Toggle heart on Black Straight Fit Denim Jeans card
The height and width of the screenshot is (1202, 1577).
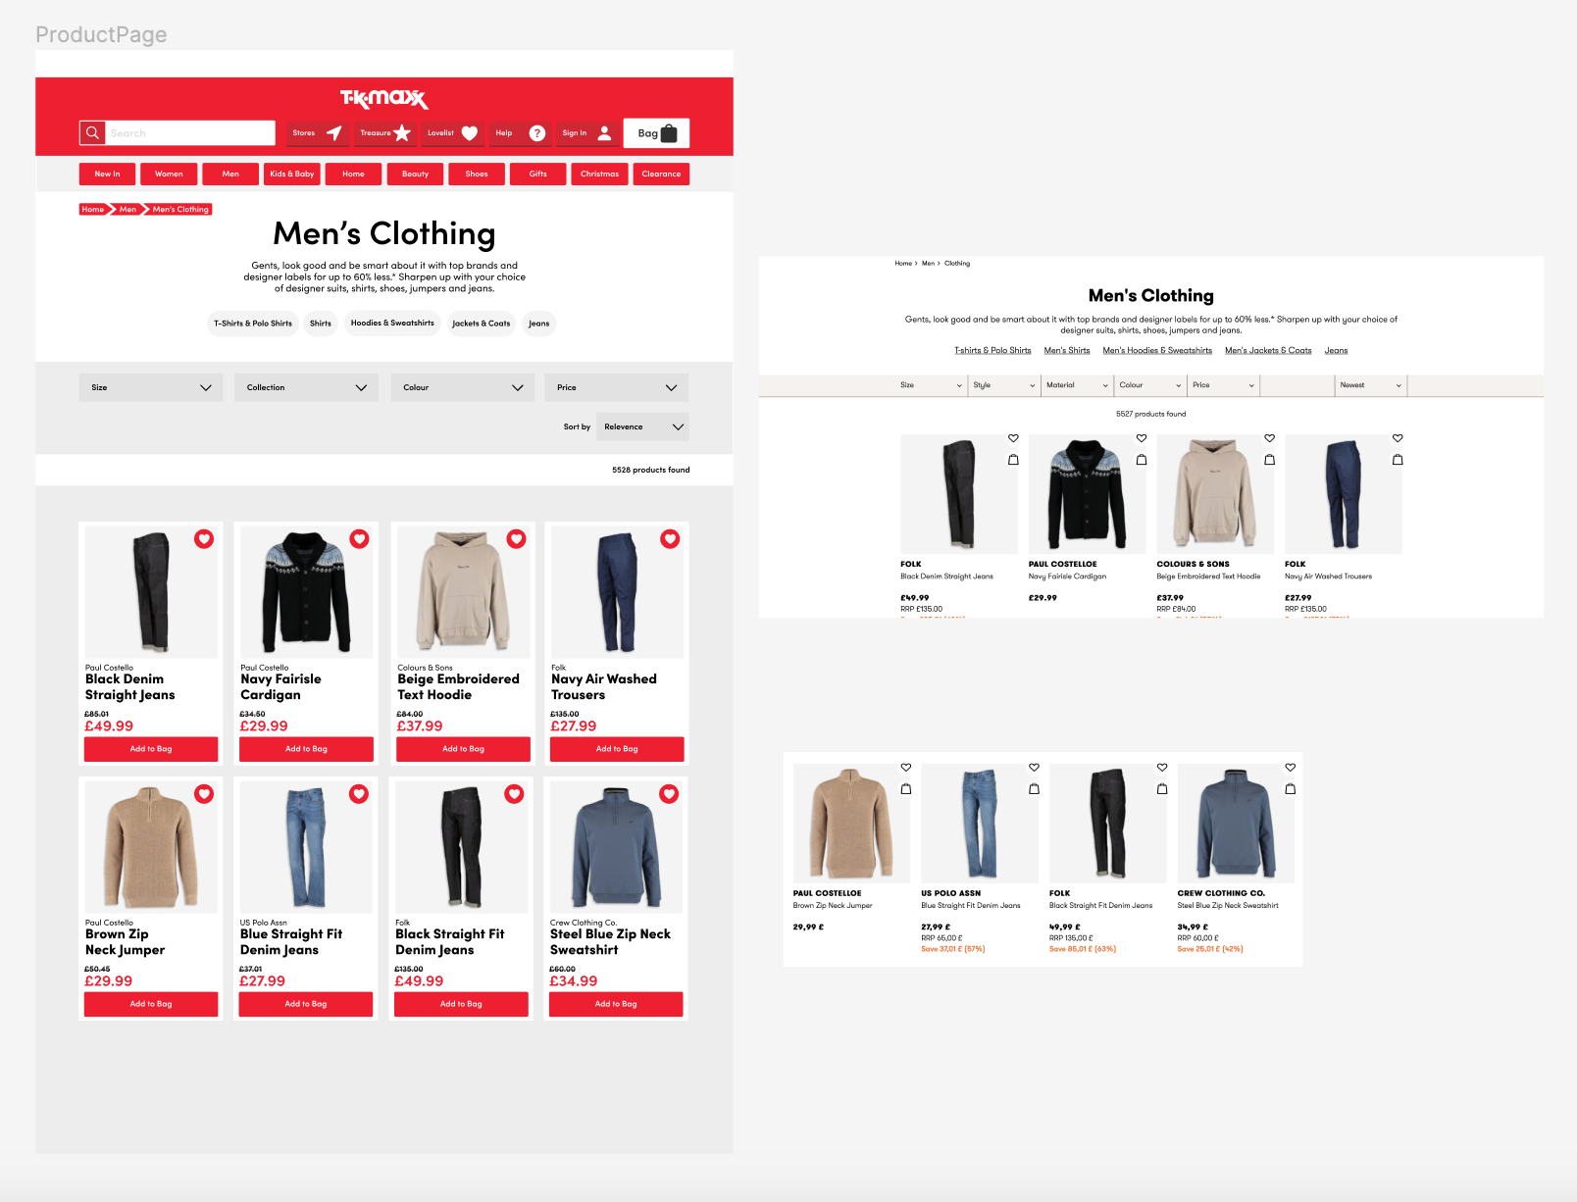coord(514,794)
